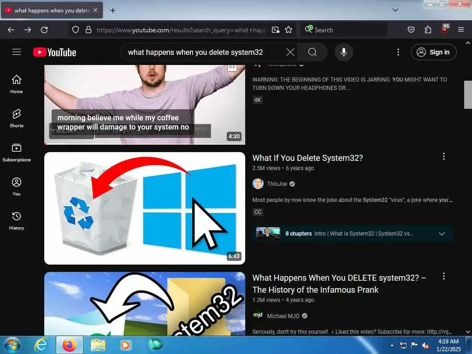Play the 4:30 video thumbnail

(x=144, y=105)
